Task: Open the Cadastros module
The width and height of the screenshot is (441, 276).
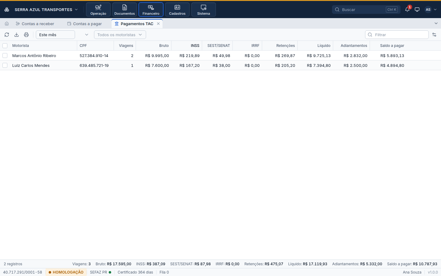Action: (177, 10)
